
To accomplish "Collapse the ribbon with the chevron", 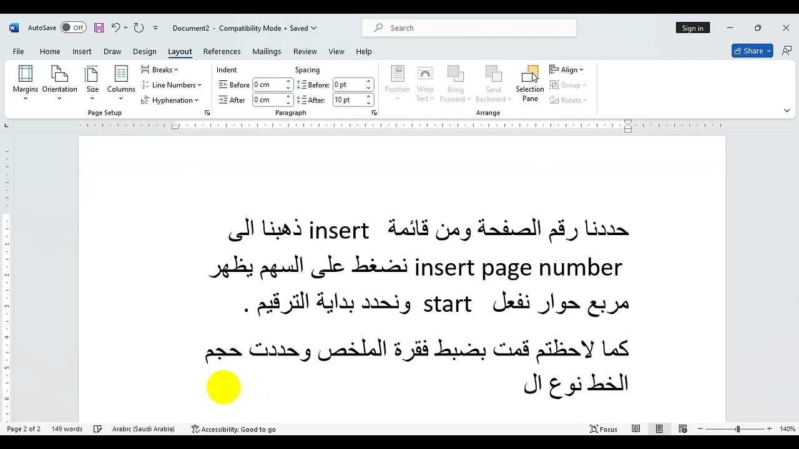I will pos(787,111).
